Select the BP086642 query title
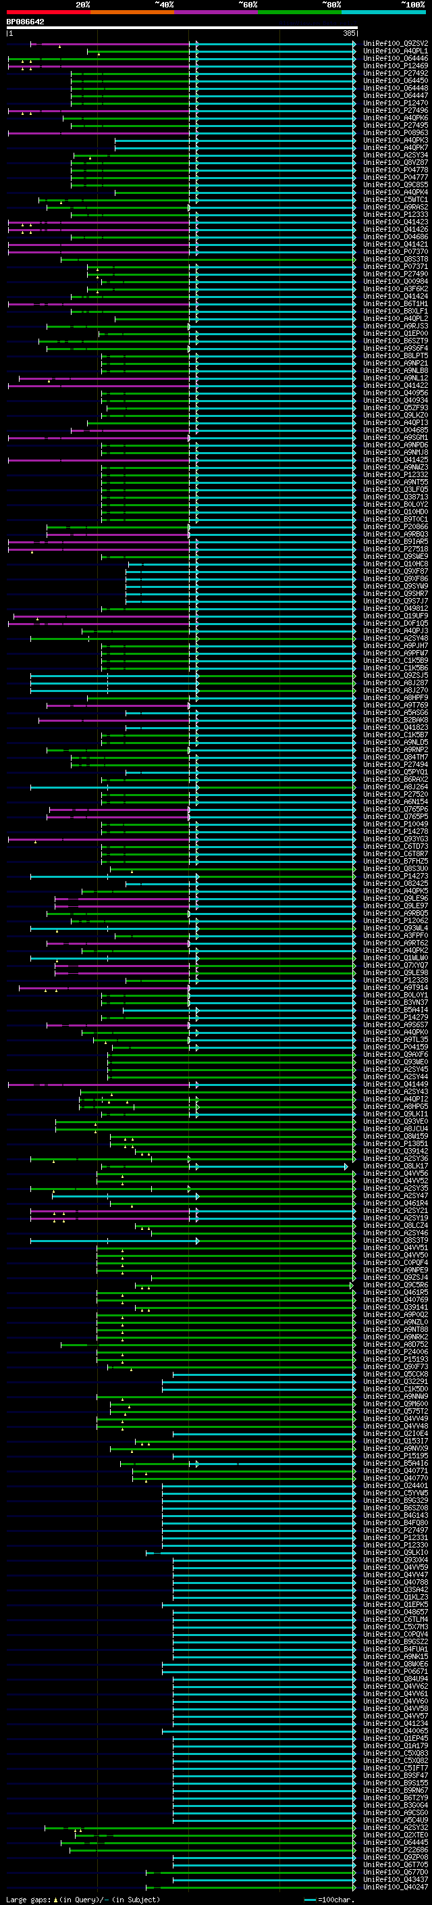 click(x=25, y=22)
